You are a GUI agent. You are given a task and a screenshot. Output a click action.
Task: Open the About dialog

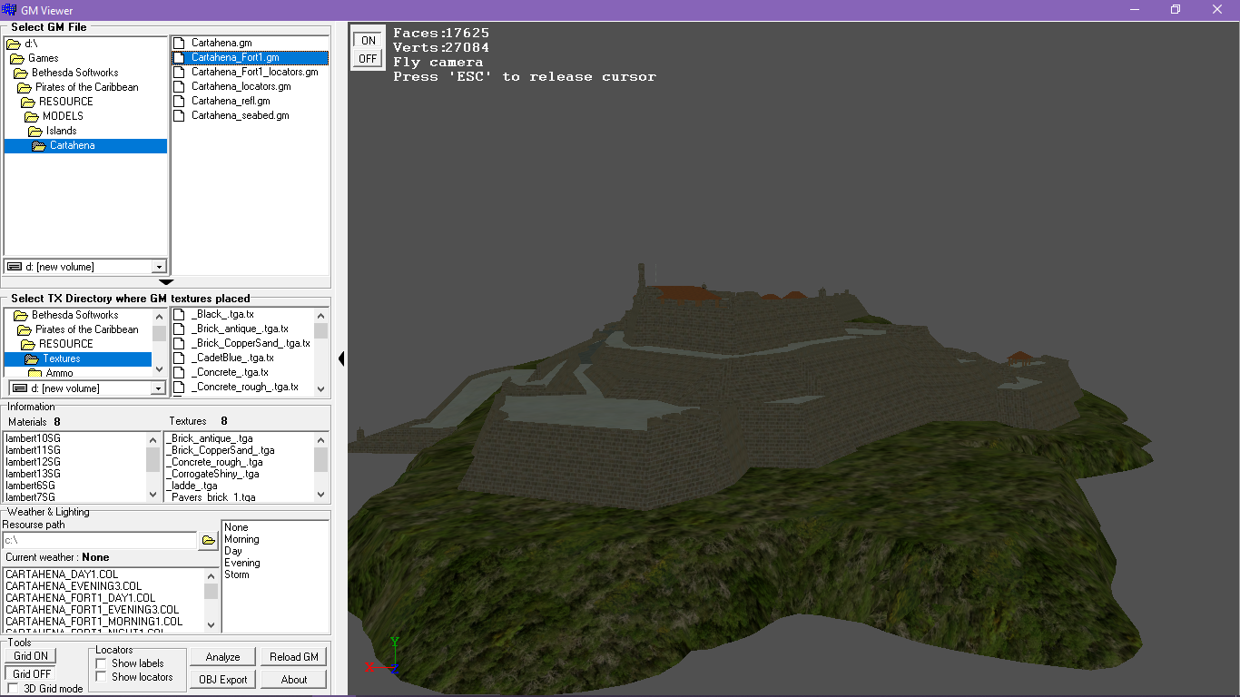click(x=294, y=679)
